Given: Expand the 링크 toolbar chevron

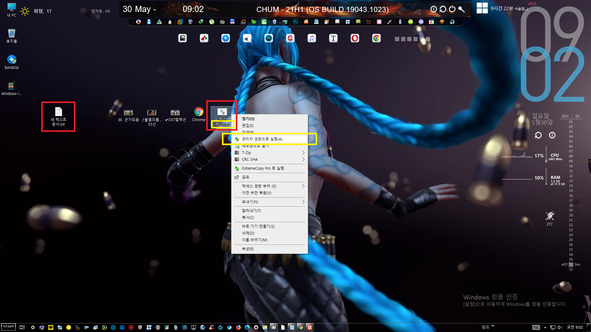Looking at the screenshot, I should click(x=493, y=326).
